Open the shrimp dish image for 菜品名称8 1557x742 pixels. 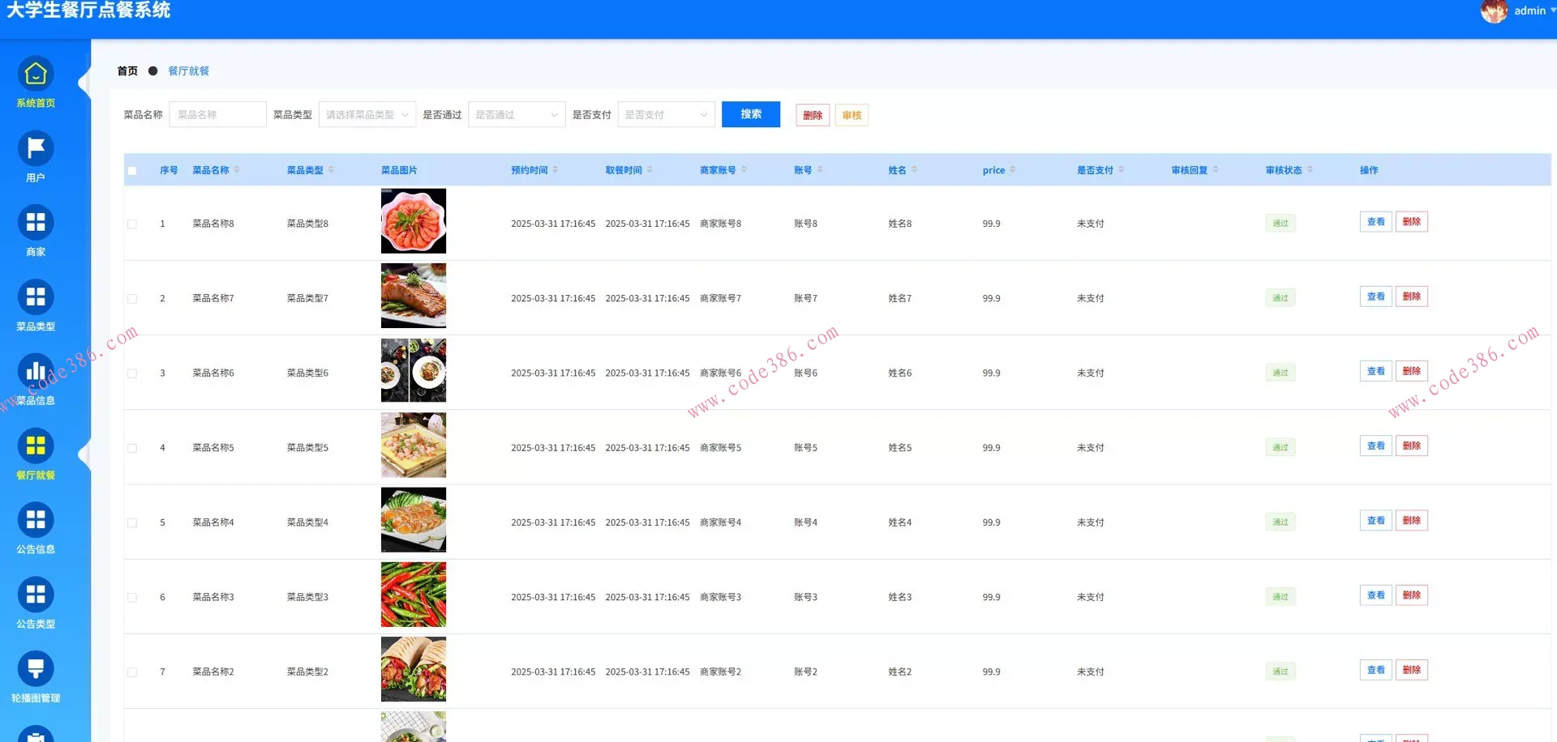414,221
